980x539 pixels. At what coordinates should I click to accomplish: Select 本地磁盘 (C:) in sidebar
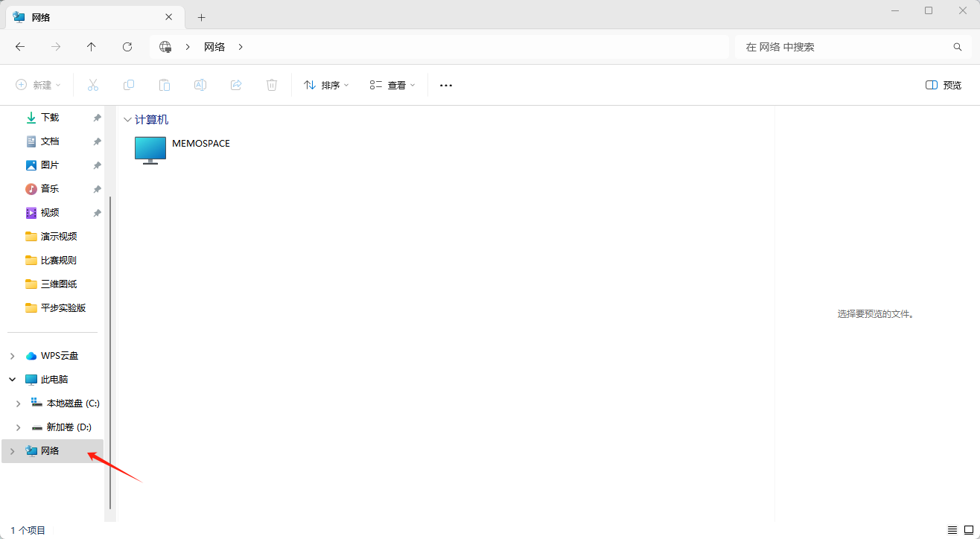point(72,404)
